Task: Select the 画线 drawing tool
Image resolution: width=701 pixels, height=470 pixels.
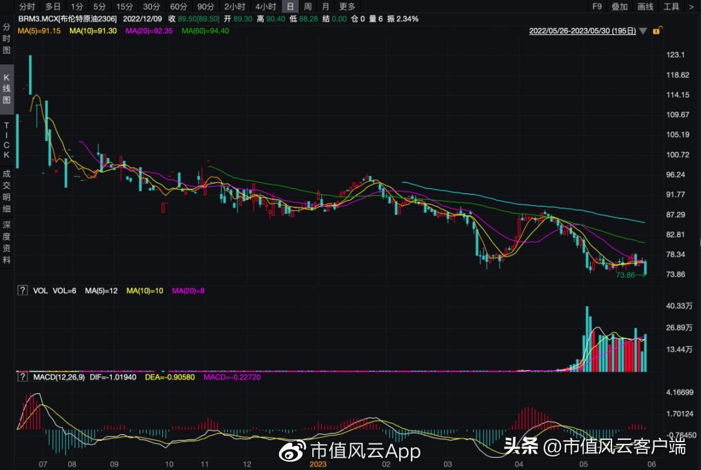Action: (645, 6)
